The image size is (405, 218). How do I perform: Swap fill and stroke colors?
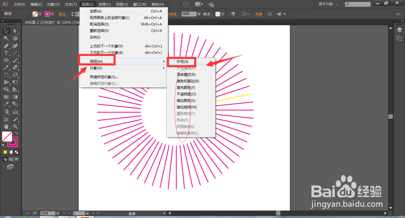pos(16,133)
